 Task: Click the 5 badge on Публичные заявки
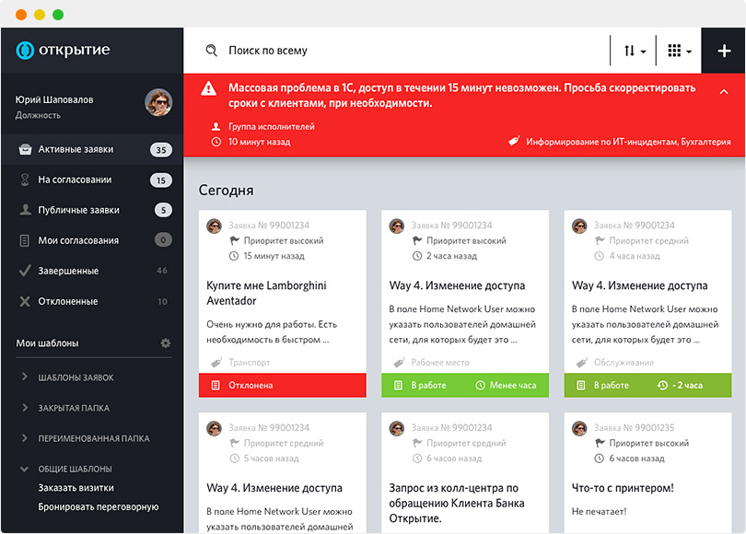163,210
